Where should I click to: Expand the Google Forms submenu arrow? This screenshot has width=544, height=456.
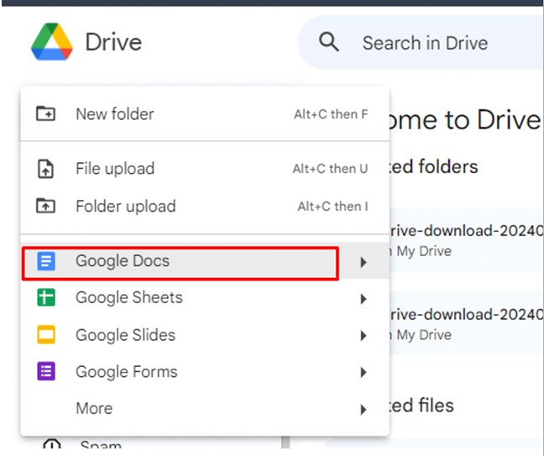pos(364,372)
